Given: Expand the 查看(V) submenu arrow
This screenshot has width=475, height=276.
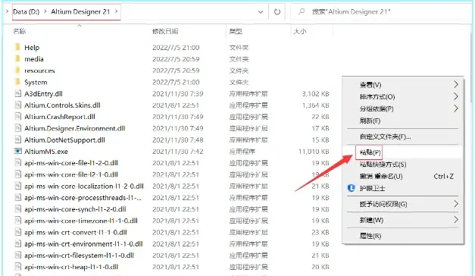Looking at the screenshot, I should (455, 85).
